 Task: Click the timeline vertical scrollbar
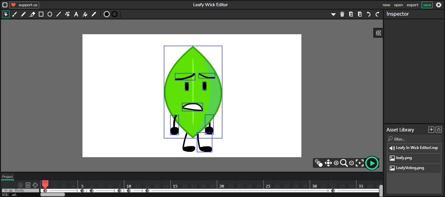coord(381,191)
